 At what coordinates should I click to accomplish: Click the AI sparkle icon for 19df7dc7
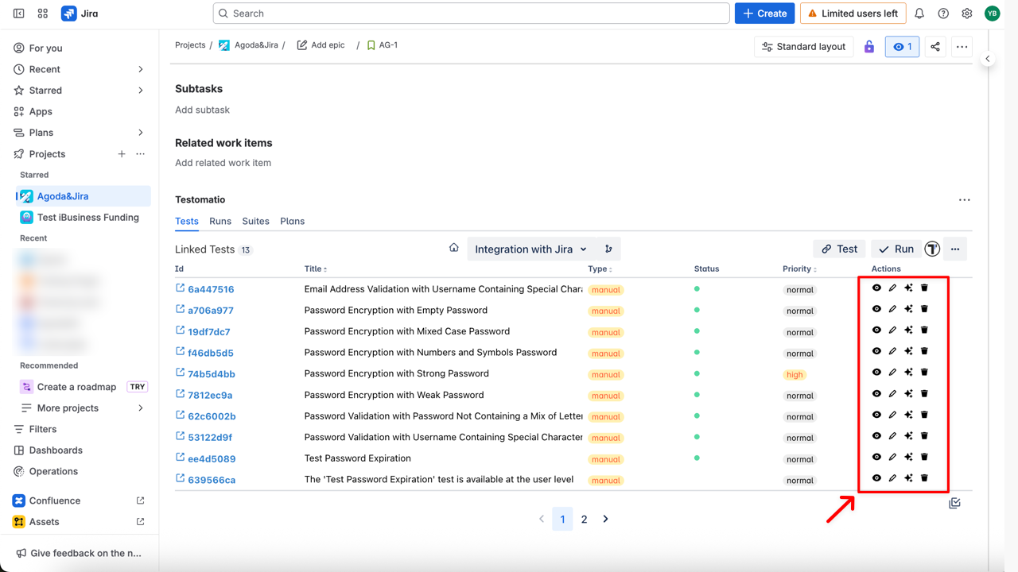tap(908, 330)
